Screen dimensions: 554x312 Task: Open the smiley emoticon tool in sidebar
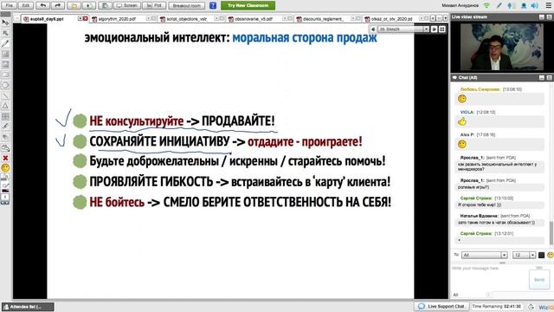pos(5,168)
